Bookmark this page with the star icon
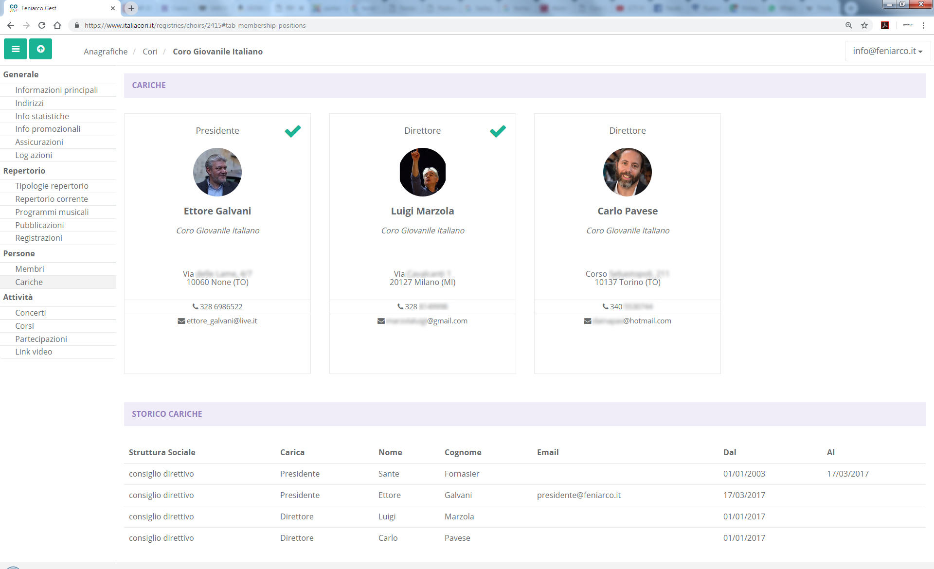This screenshot has height=569, width=934. (x=864, y=25)
